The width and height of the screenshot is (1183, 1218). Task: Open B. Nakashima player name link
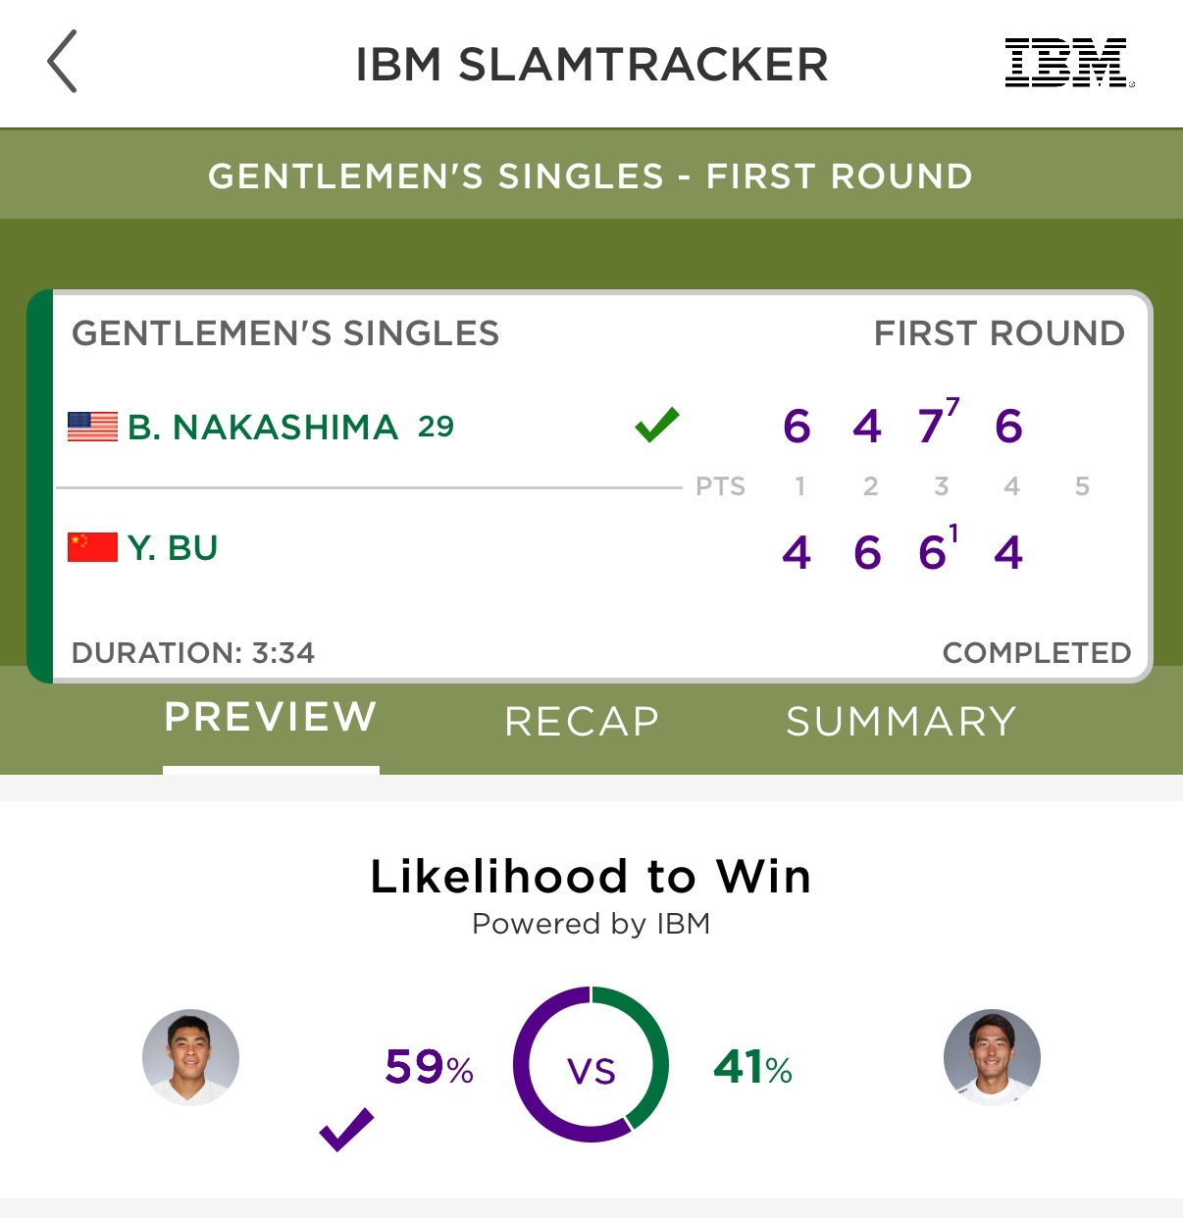click(x=263, y=428)
